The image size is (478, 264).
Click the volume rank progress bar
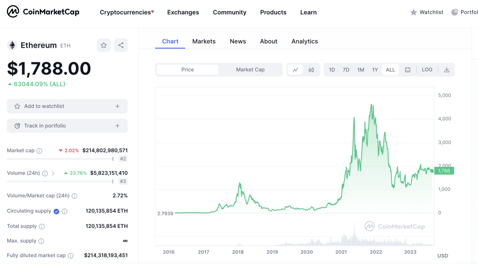coord(60,181)
